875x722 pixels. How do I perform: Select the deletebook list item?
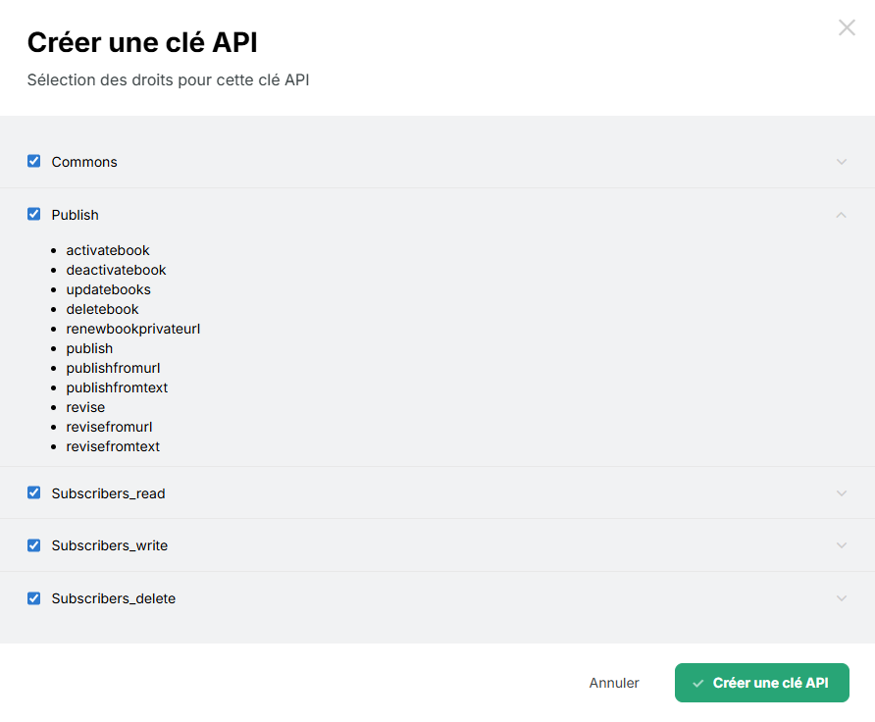102,309
